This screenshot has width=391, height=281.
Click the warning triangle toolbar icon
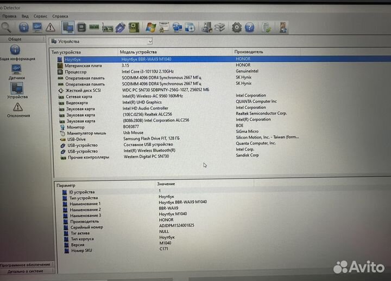pos(51,27)
